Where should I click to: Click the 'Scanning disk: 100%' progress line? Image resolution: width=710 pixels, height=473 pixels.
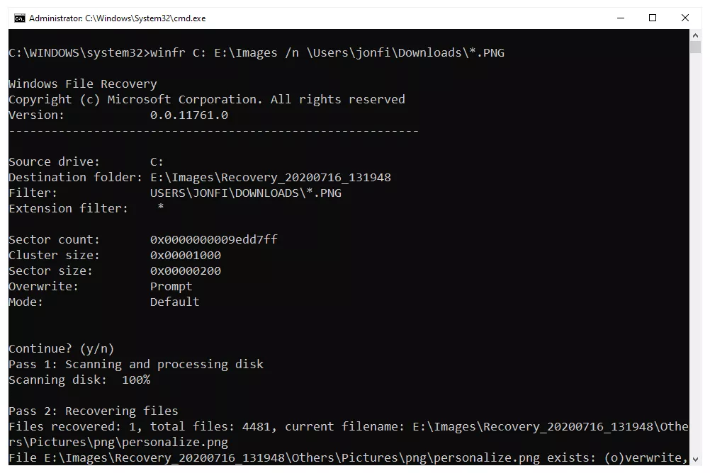[79, 380]
